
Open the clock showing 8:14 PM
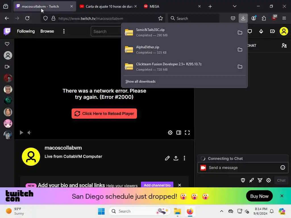261,211
